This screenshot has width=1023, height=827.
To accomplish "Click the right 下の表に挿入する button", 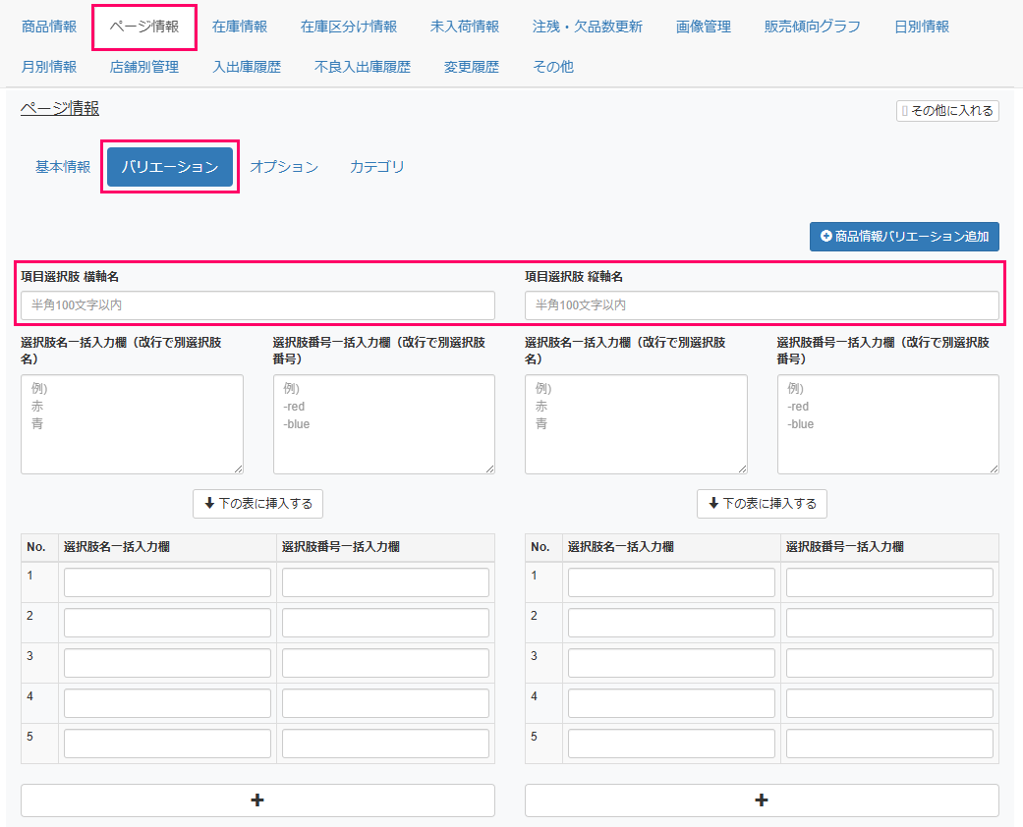I will pos(762,504).
